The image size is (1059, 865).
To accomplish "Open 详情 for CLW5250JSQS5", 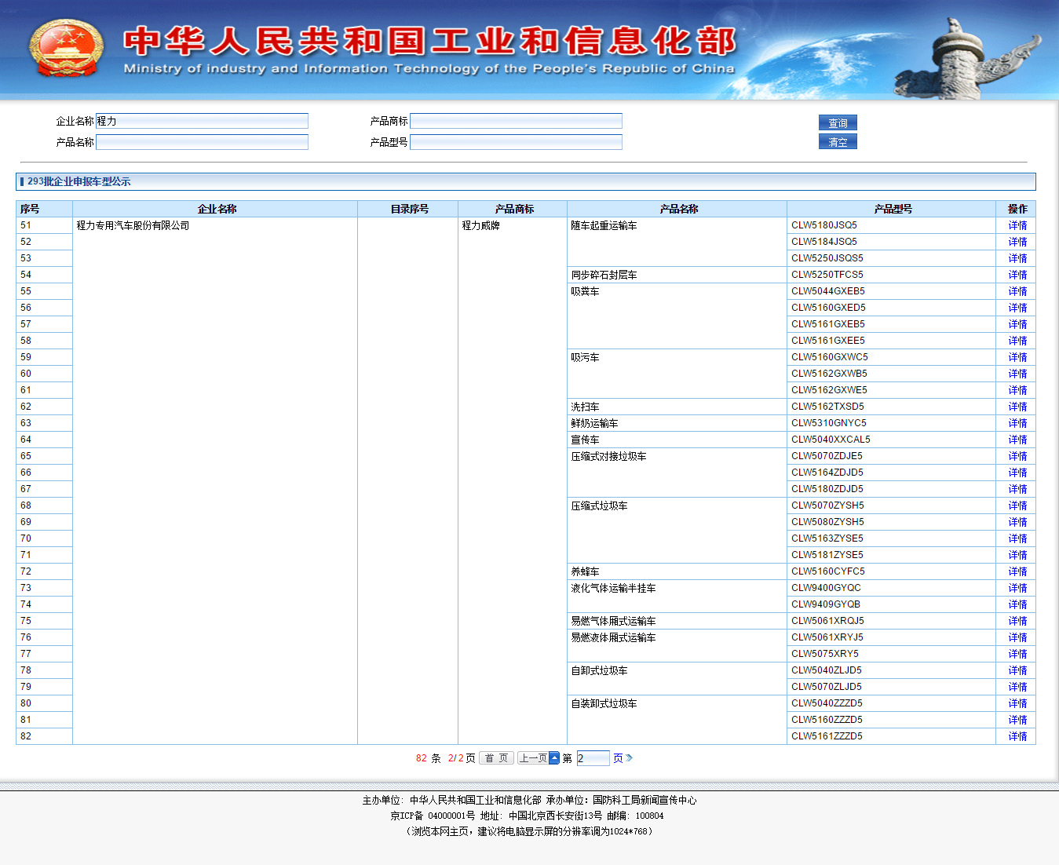I will (x=1017, y=258).
